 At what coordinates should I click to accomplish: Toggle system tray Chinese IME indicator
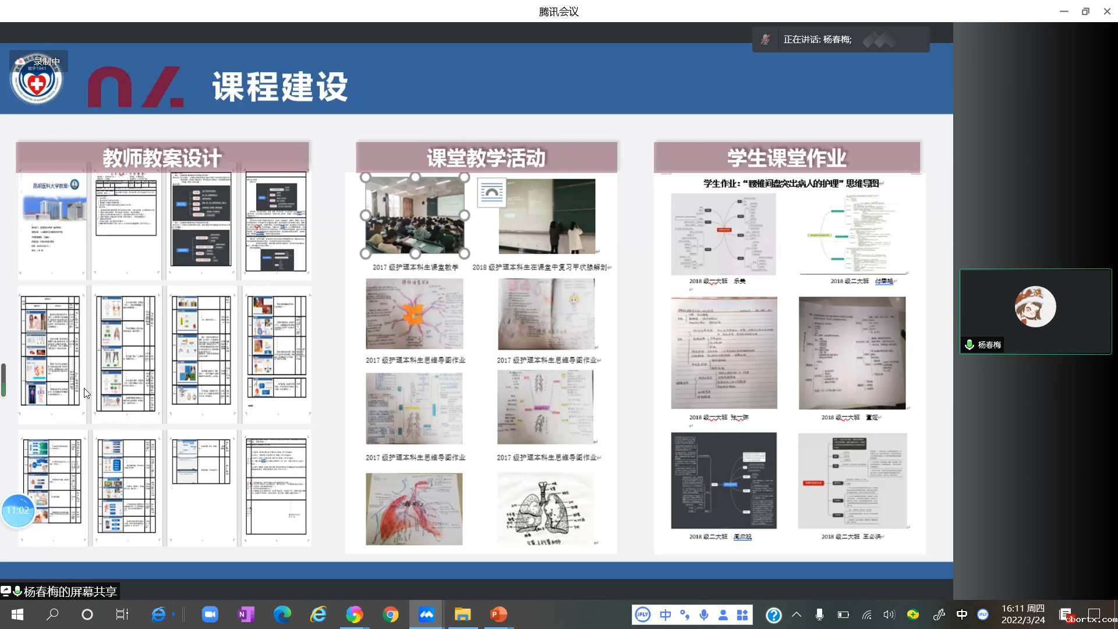click(961, 614)
